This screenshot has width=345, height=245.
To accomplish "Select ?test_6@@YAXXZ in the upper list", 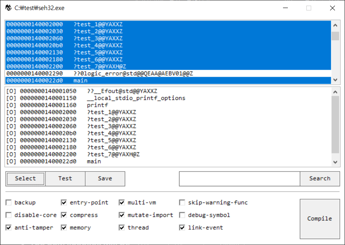I will [x=168, y=59].
